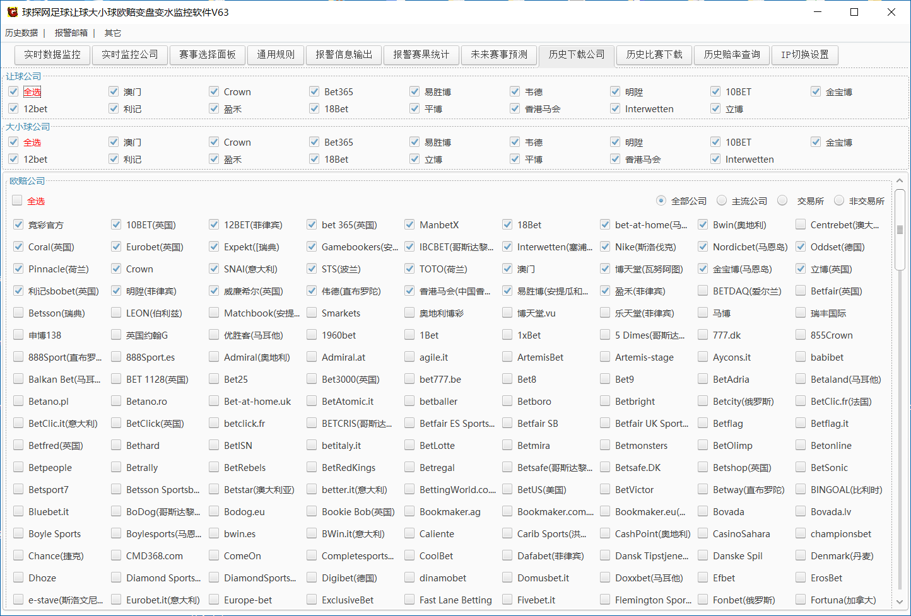Check the 1xBet checkbox
The width and height of the screenshot is (911, 616).
pos(507,335)
